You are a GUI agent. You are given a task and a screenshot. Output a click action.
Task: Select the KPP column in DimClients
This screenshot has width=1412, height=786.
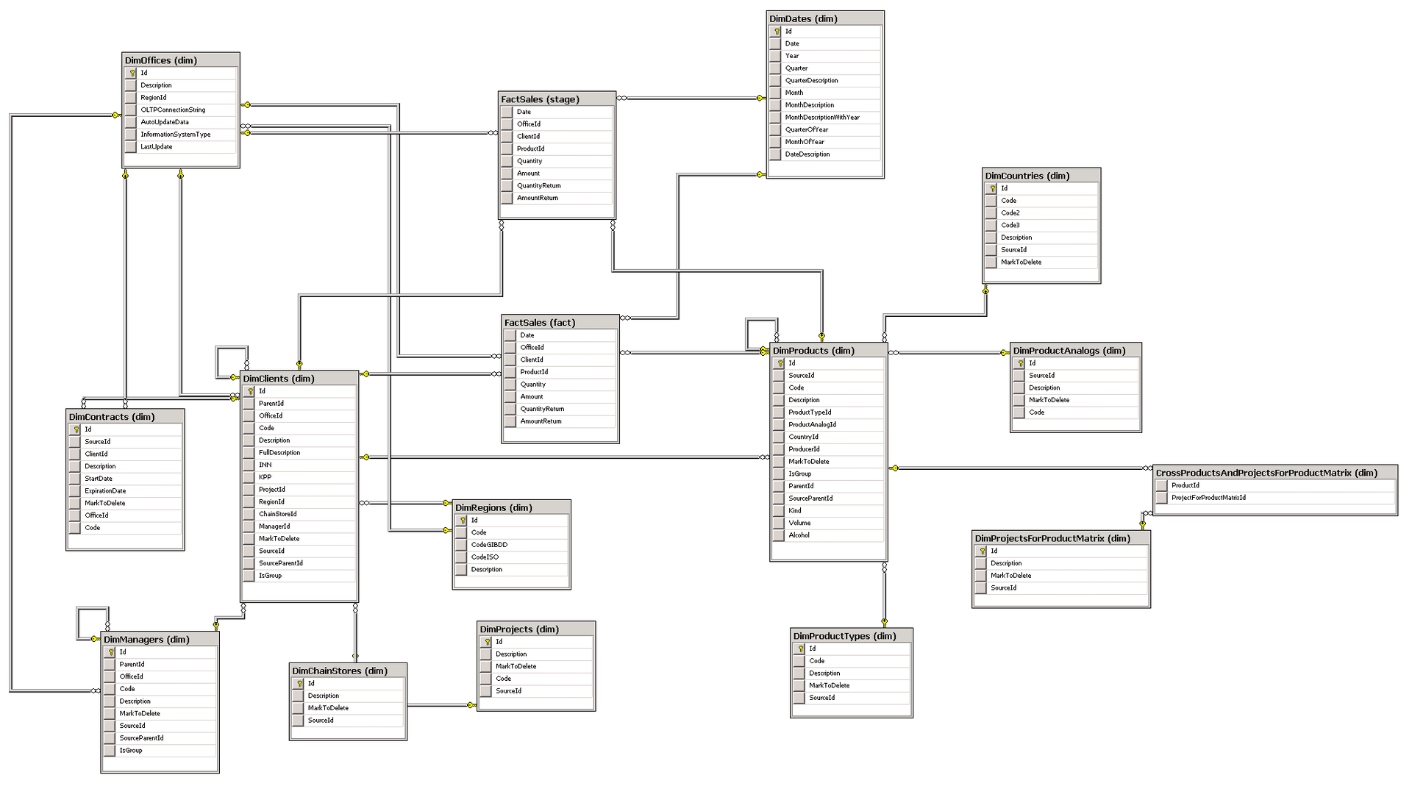pyautogui.click(x=299, y=477)
